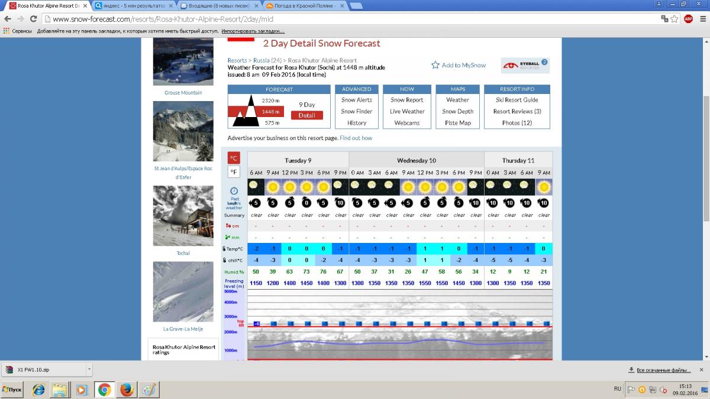The image size is (710, 399).
Task: Open the Eyeball Reporter badge
Action: [x=525, y=65]
